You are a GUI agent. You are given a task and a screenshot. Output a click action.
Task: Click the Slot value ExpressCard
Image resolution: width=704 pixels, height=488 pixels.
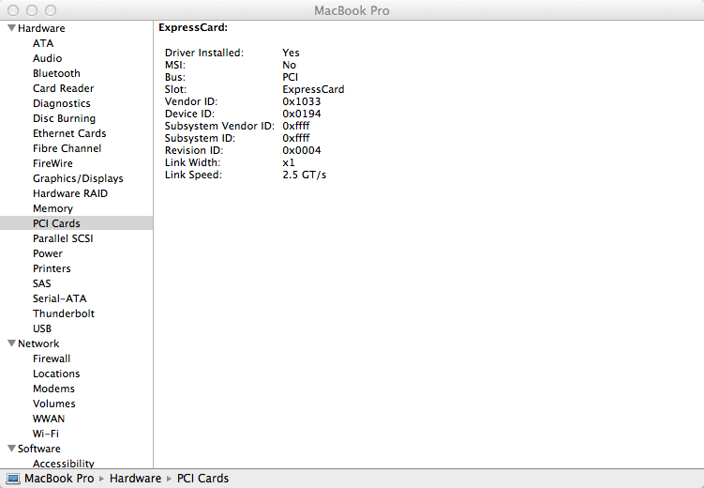313,89
